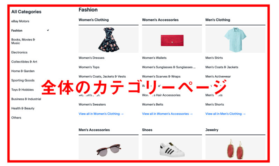The width and height of the screenshot is (279, 166).
Task: Click View all in Men's Clothing link
Action: pos(225,114)
